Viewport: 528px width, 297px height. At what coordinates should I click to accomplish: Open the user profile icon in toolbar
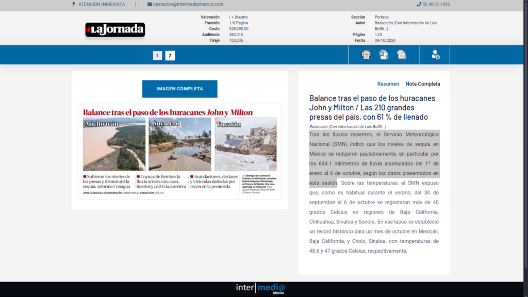point(435,55)
